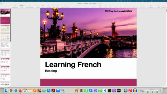This screenshot has height=94, width=167.
Task: Select the alphabet letters A–Z page thumbnail
Action: click(5, 45)
